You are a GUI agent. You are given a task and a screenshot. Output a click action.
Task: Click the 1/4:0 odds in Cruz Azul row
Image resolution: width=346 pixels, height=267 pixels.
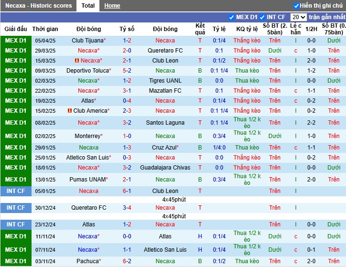tap(219, 148)
